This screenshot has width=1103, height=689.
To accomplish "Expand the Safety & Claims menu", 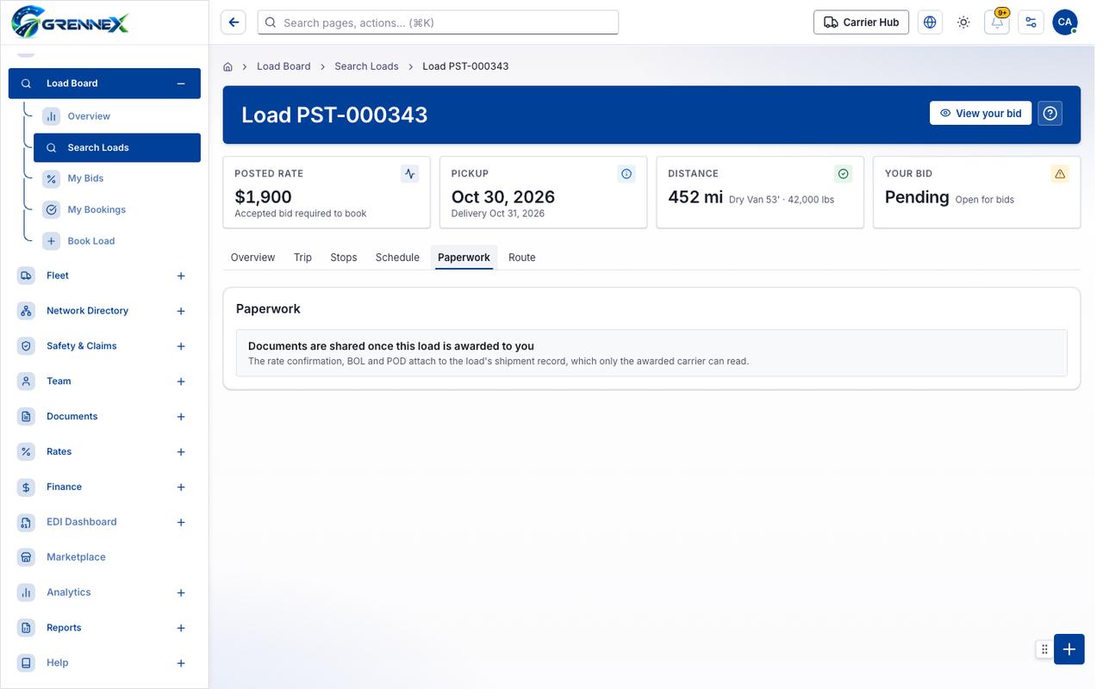I will tap(181, 346).
